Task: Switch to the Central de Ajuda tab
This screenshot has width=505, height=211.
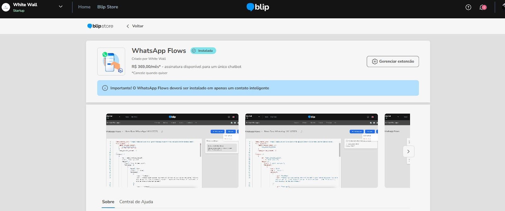Action: (136, 202)
